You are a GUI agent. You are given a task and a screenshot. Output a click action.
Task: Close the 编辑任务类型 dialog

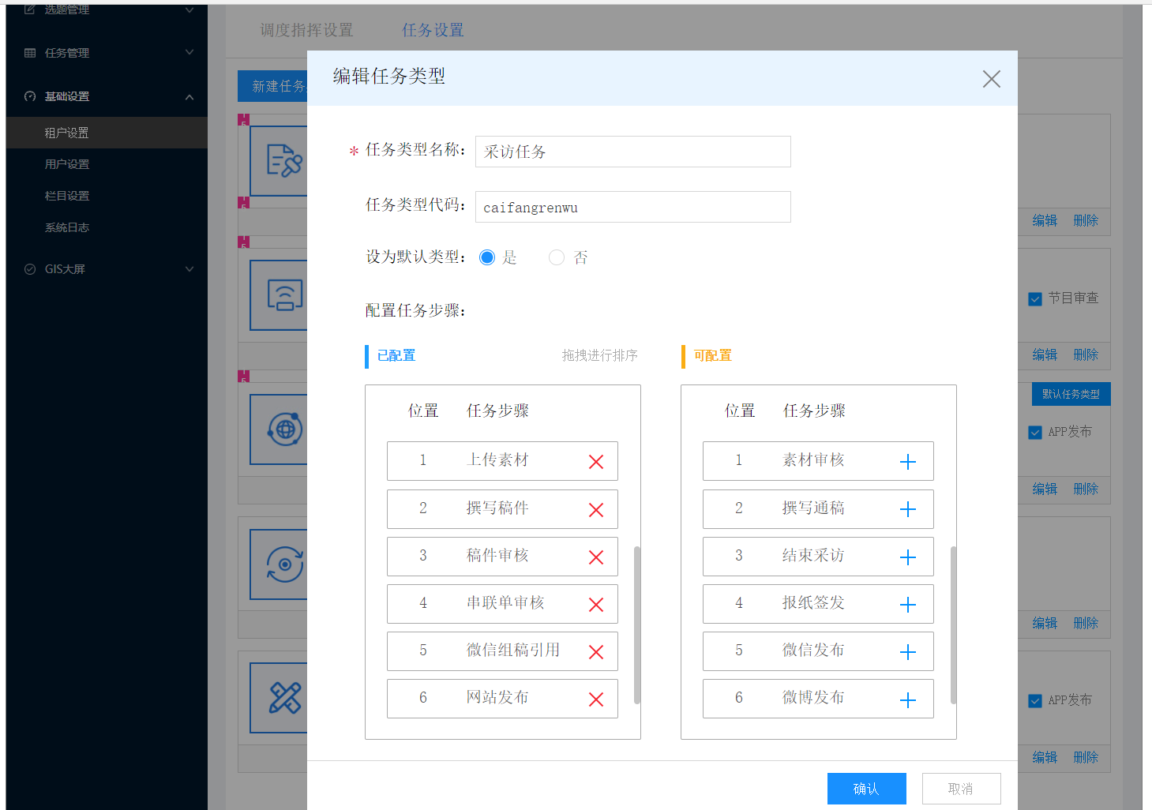[x=991, y=79]
